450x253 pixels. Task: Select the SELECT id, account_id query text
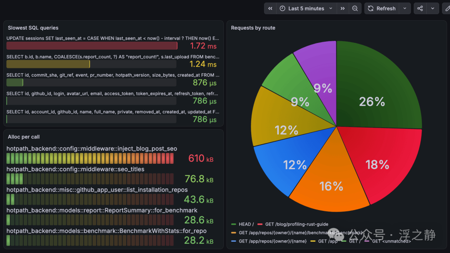point(113,112)
